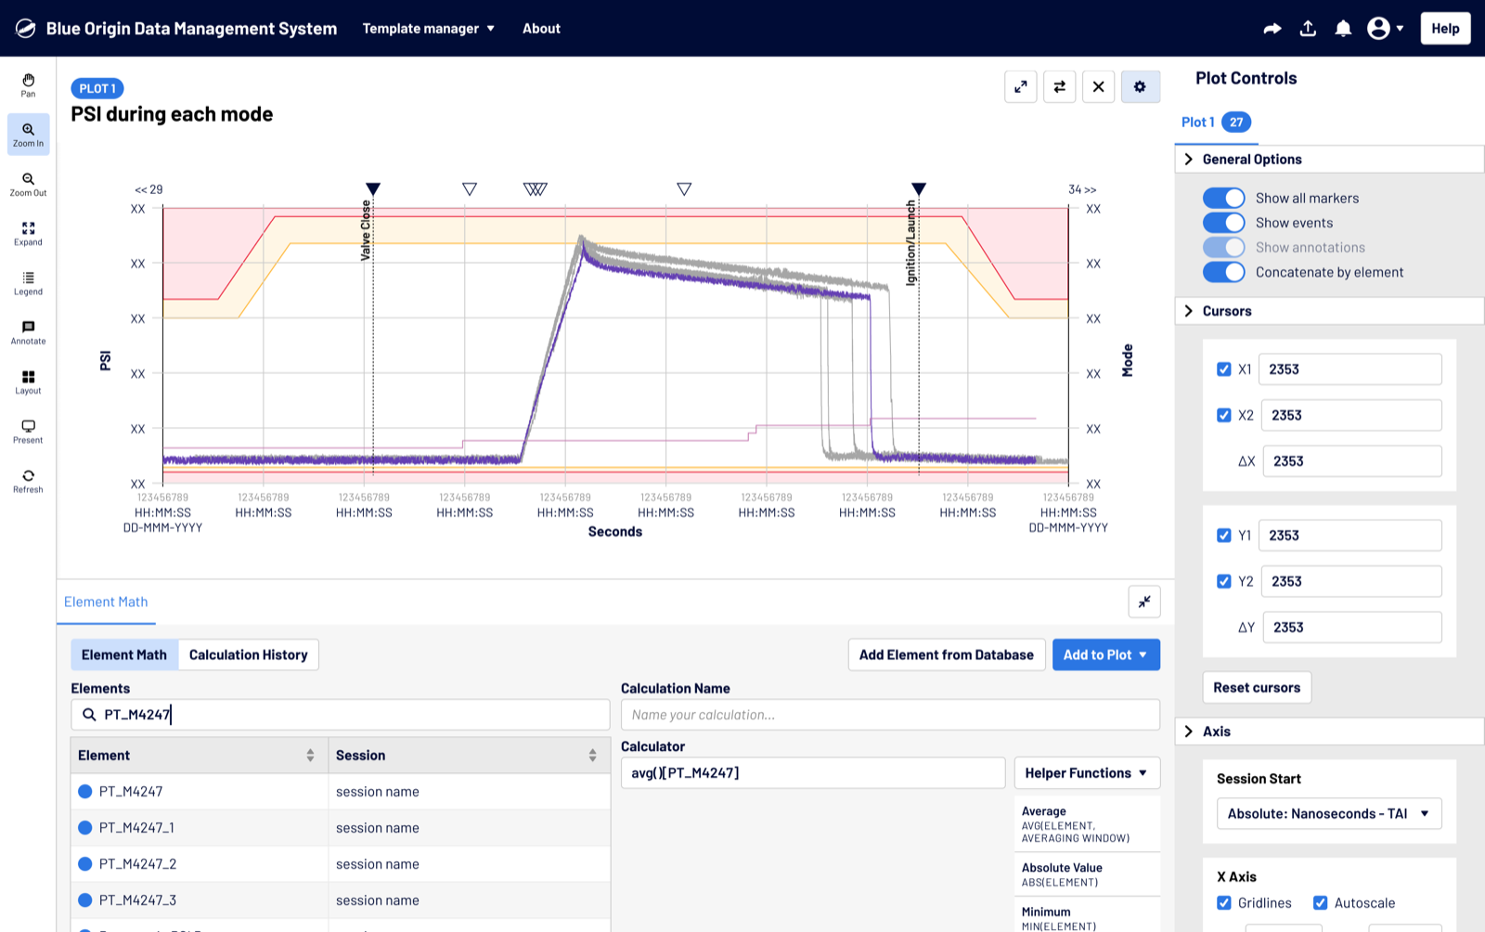
Task: Select the Annotate tool
Action: [x=28, y=332]
